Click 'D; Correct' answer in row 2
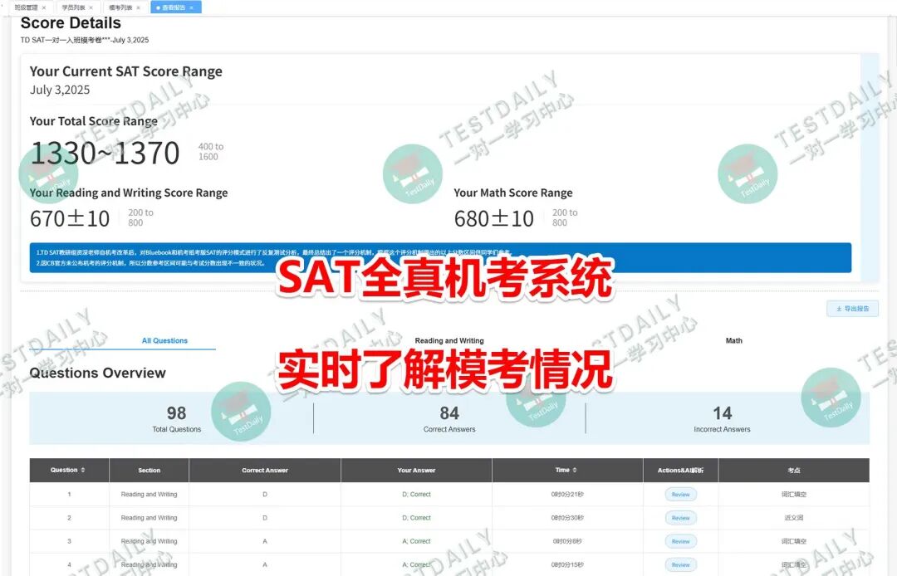Image resolution: width=897 pixels, height=576 pixels. (416, 518)
